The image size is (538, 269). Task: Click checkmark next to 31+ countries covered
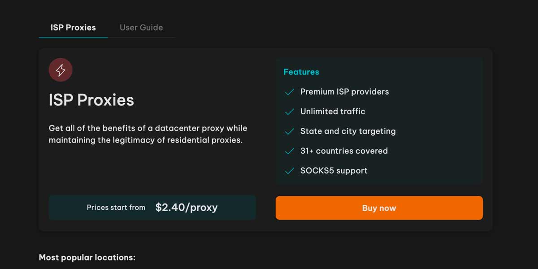coord(290,151)
